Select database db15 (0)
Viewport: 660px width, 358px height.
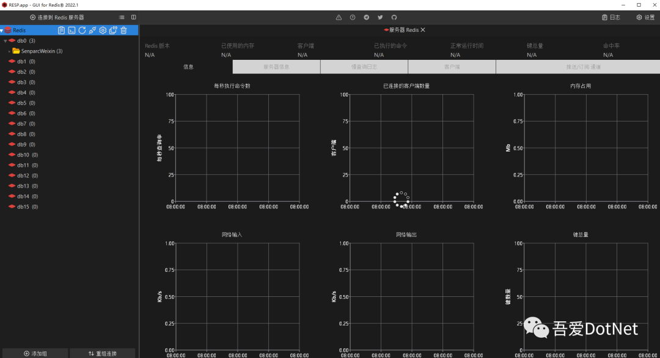[x=28, y=207]
